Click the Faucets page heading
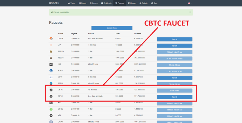Screen dimensions: 242x123 [x=56, y=23]
